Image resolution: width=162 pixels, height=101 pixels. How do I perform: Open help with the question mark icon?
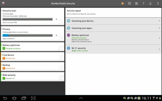143,3
